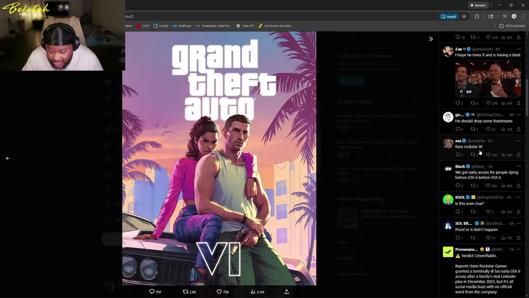The height and width of the screenshot is (298, 529).
Task: Open Chrome three-dot menu
Action: click(523, 17)
